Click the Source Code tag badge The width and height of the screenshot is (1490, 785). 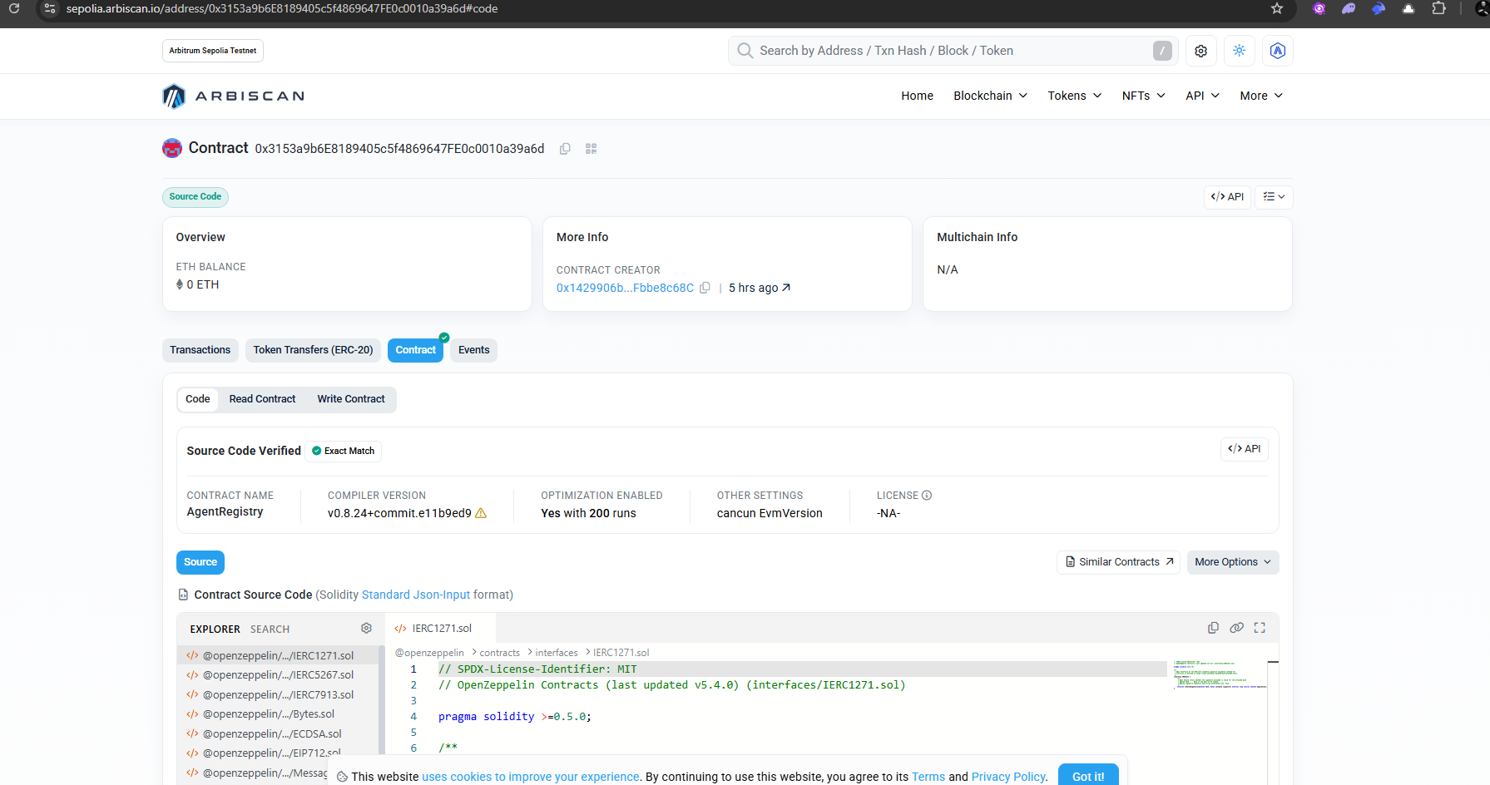click(x=196, y=197)
